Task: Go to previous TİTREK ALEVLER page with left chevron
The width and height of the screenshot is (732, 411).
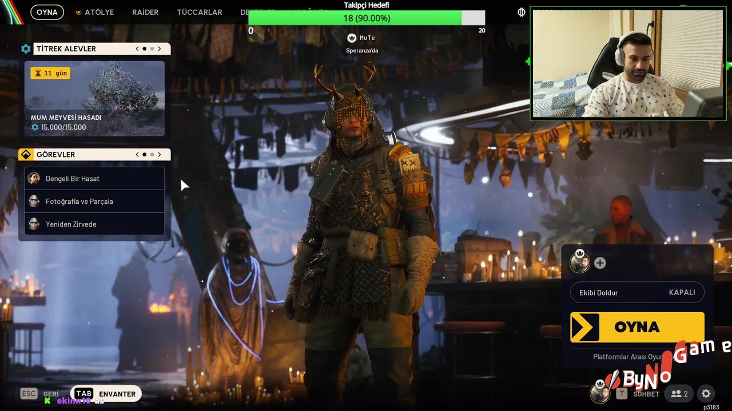Action: point(137,49)
